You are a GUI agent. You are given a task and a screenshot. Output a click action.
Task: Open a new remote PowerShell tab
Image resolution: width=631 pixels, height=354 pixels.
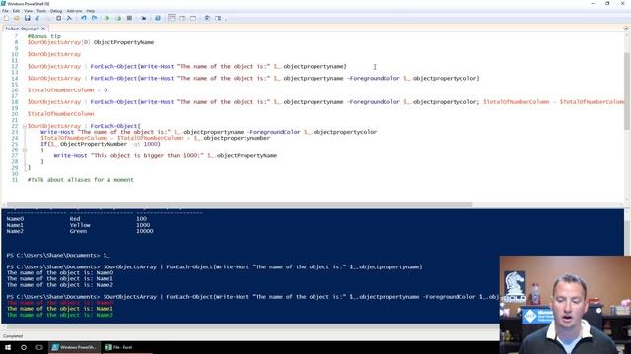(143, 18)
